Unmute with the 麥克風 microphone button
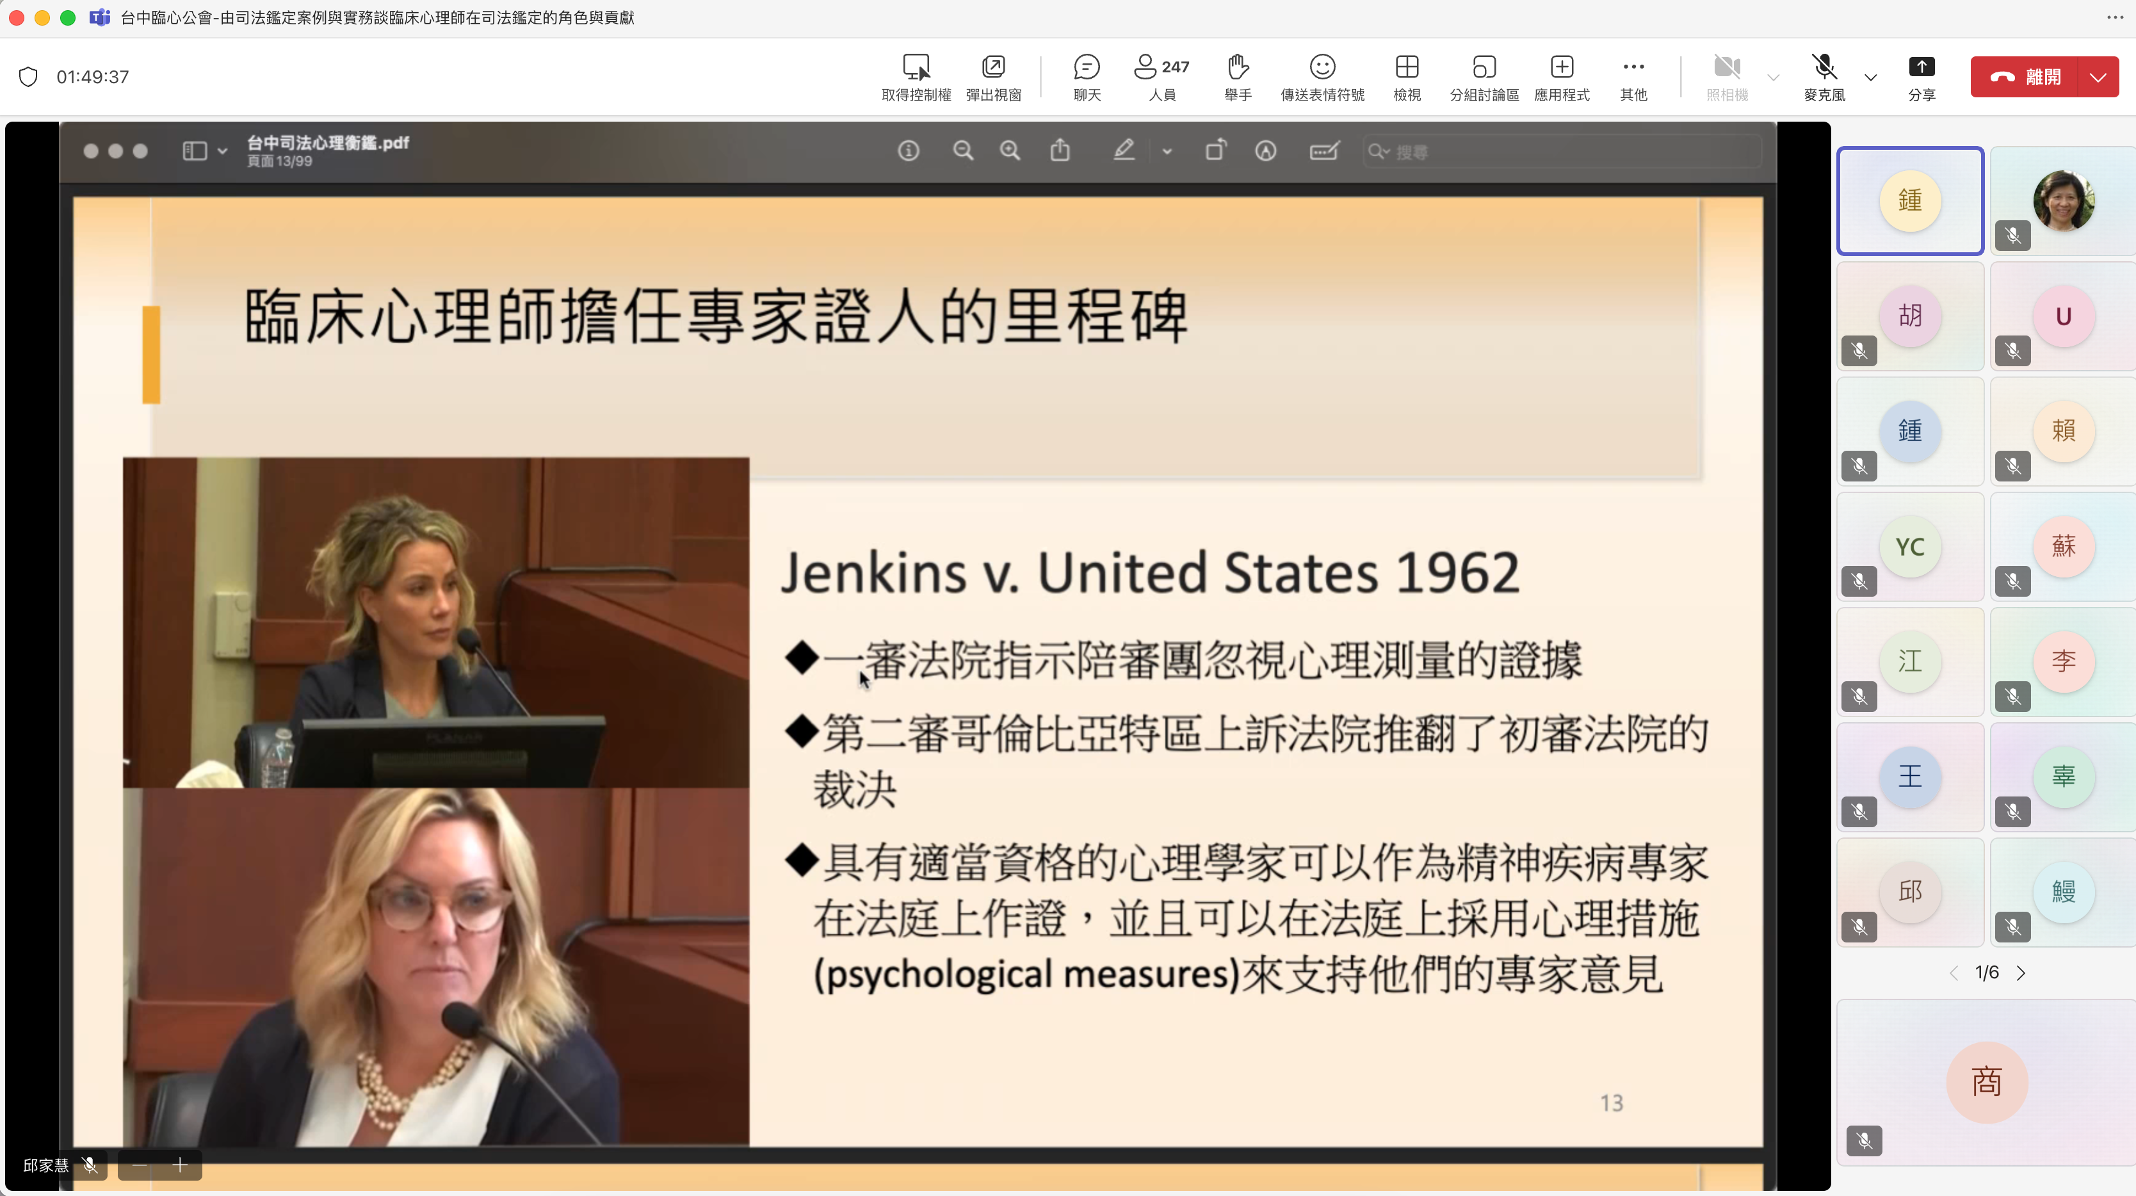Screen dimensions: 2136x1196 pyautogui.click(x=1824, y=77)
